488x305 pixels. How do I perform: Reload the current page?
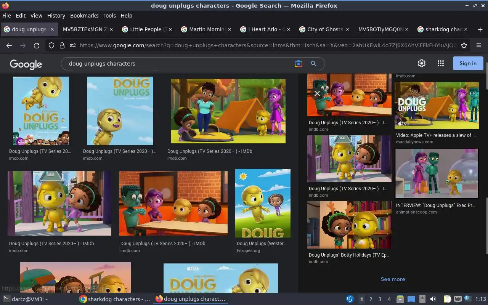coord(37,45)
